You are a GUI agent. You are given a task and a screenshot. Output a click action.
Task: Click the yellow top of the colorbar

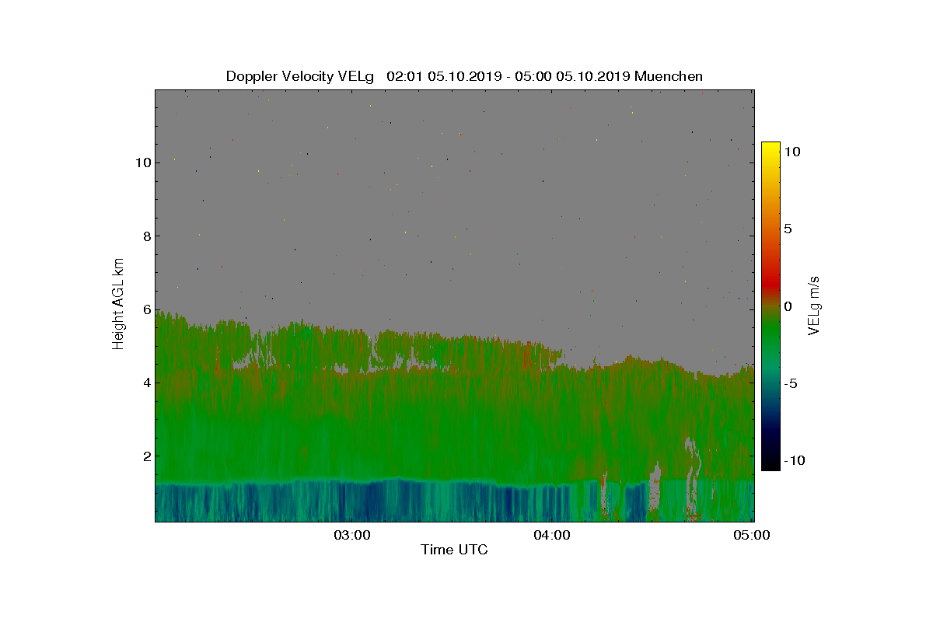pos(771,148)
